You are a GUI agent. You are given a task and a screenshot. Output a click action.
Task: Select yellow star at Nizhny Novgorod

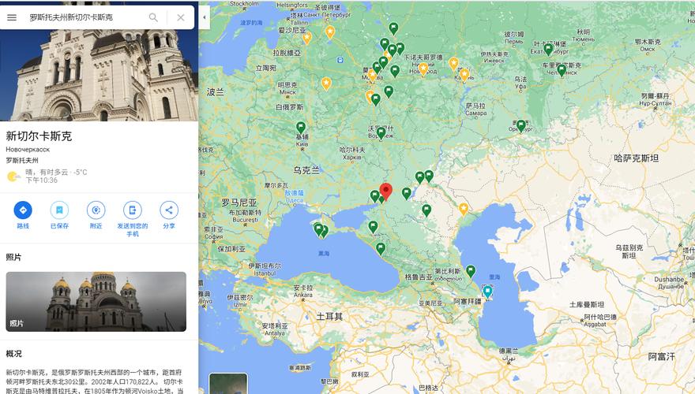423,69
